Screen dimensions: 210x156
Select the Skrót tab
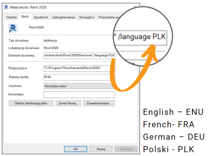point(25,17)
